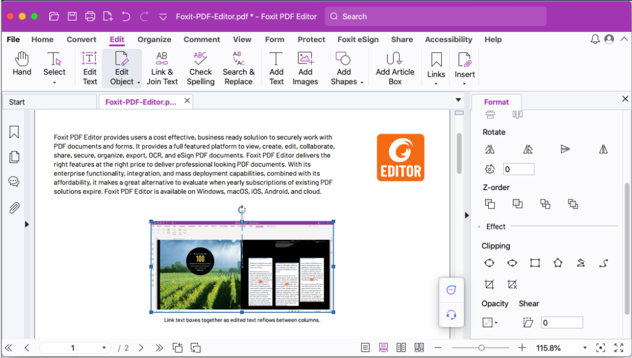Expand the zoom percentage dropdown
This screenshot has height=358, width=632.
click(x=584, y=348)
